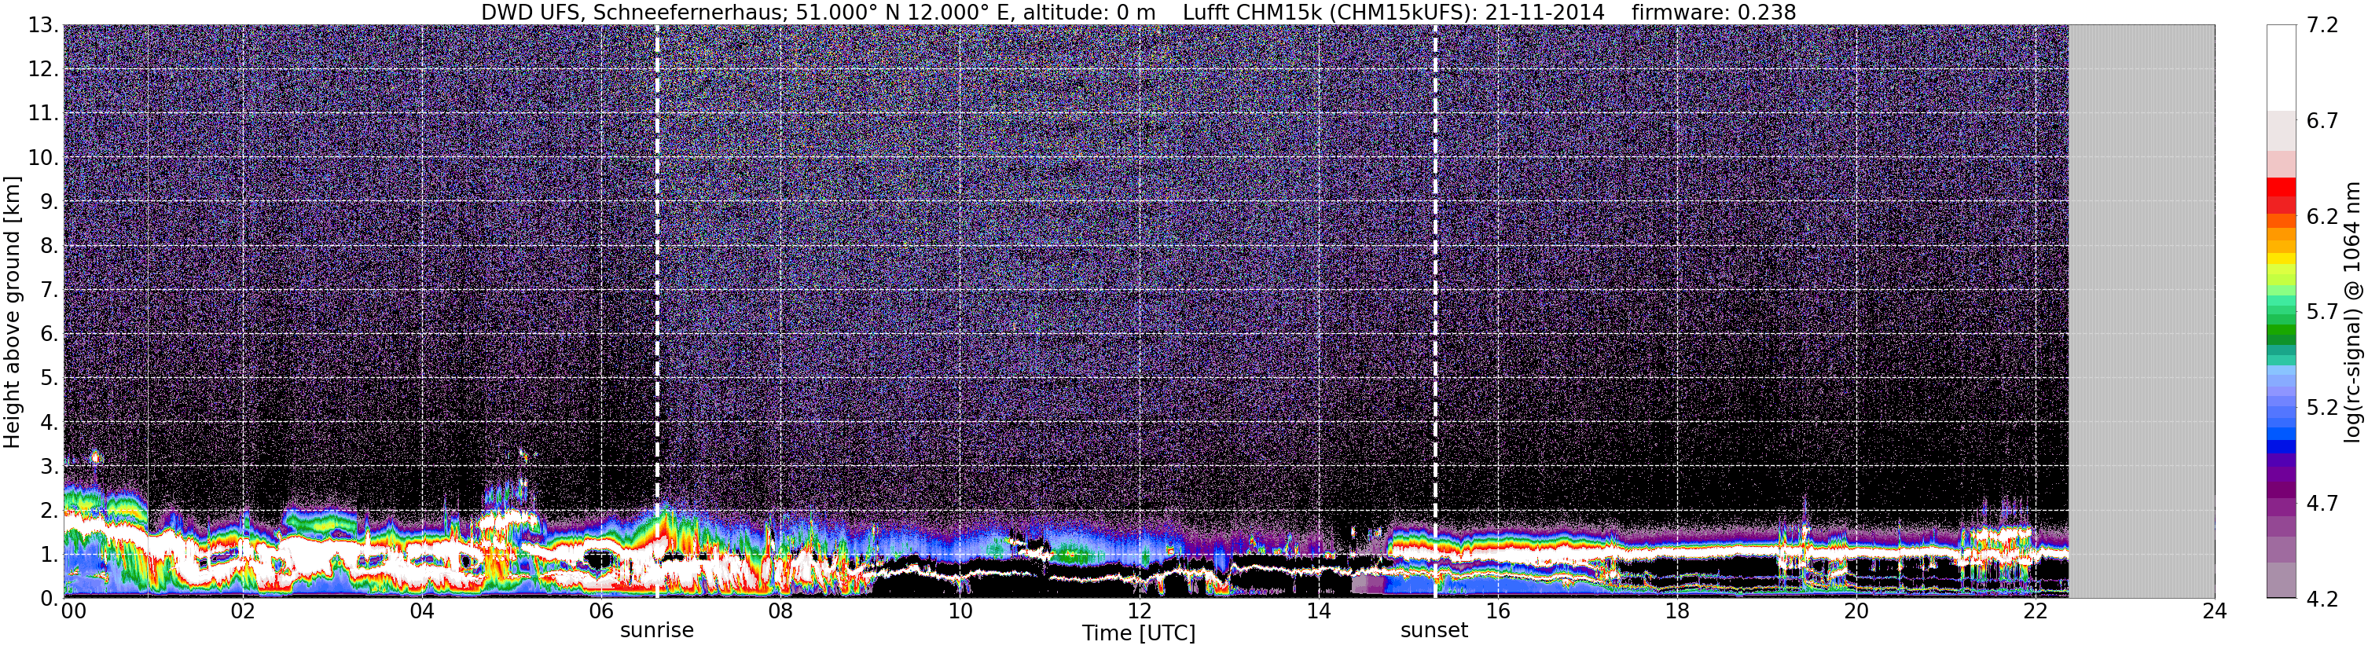The height and width of the screenshot is (649, 2368).
Task: Click the gray missing-data block after 22 UTC
Action: (2141, 312)
